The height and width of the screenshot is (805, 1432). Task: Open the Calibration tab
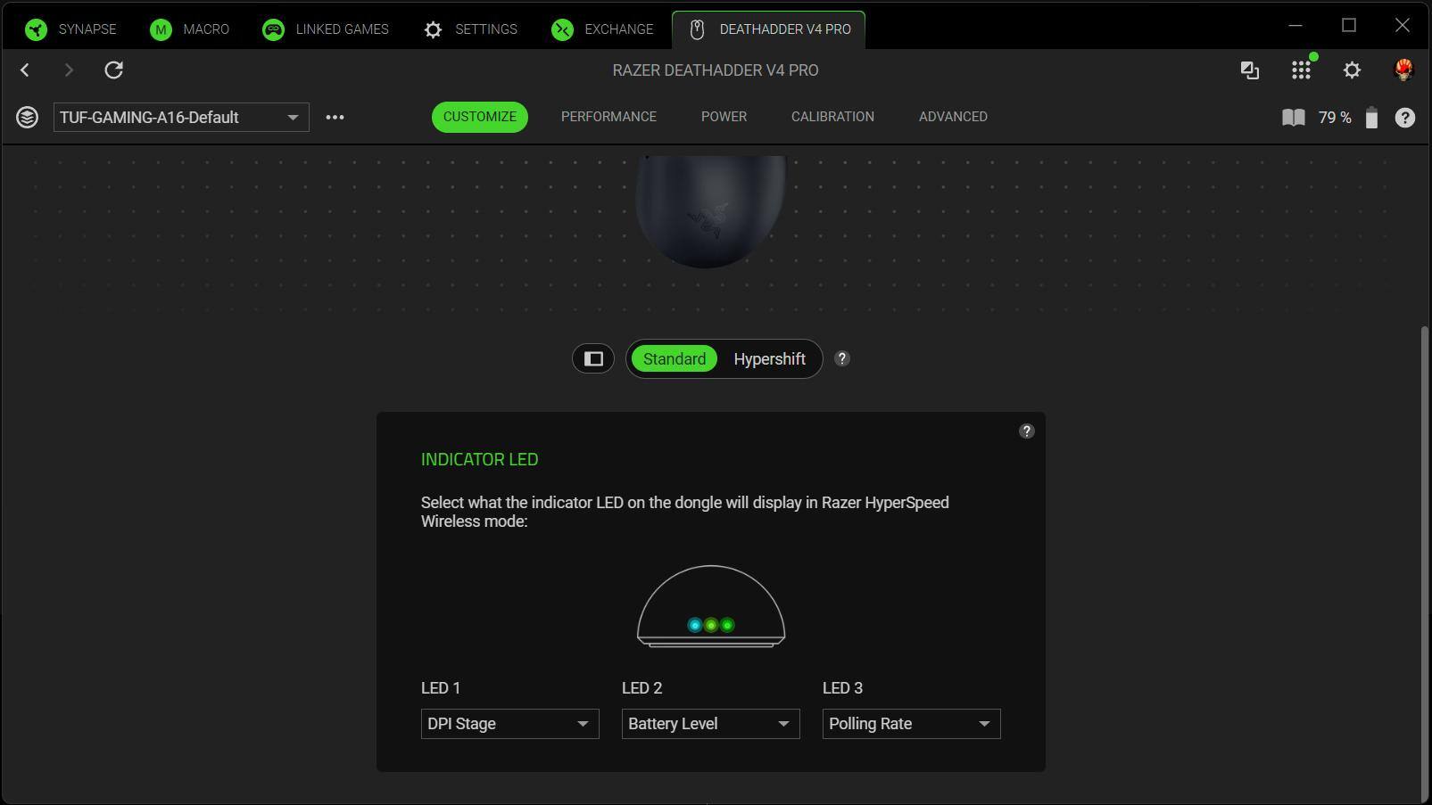coord(832,117)
